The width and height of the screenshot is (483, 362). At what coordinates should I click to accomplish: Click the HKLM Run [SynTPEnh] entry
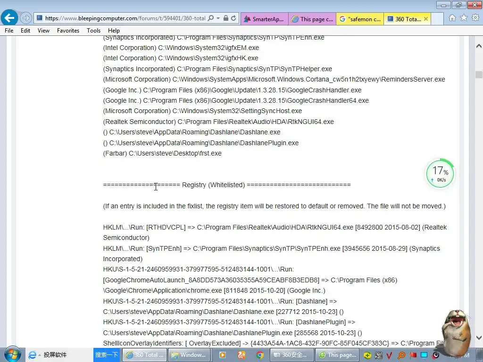[x=271, y=254]
